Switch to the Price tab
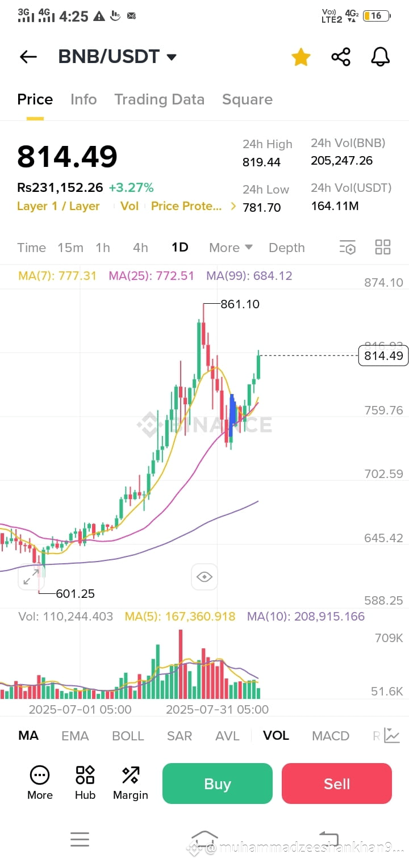 (35, 99)
